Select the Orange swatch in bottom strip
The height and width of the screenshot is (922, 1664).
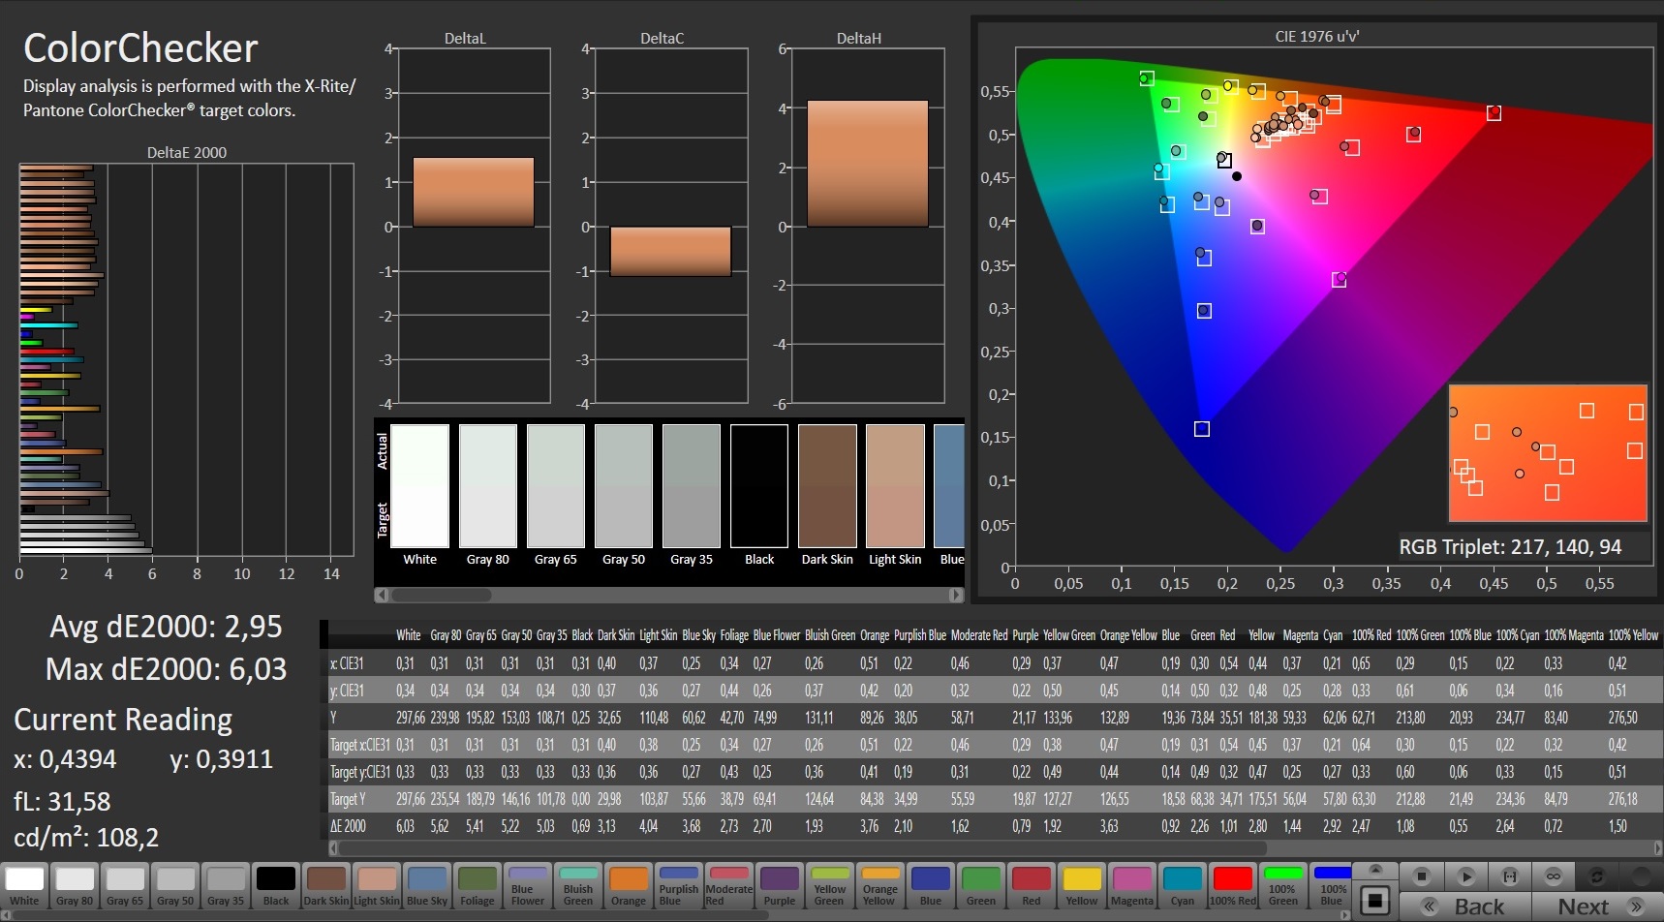coord(629,886)
